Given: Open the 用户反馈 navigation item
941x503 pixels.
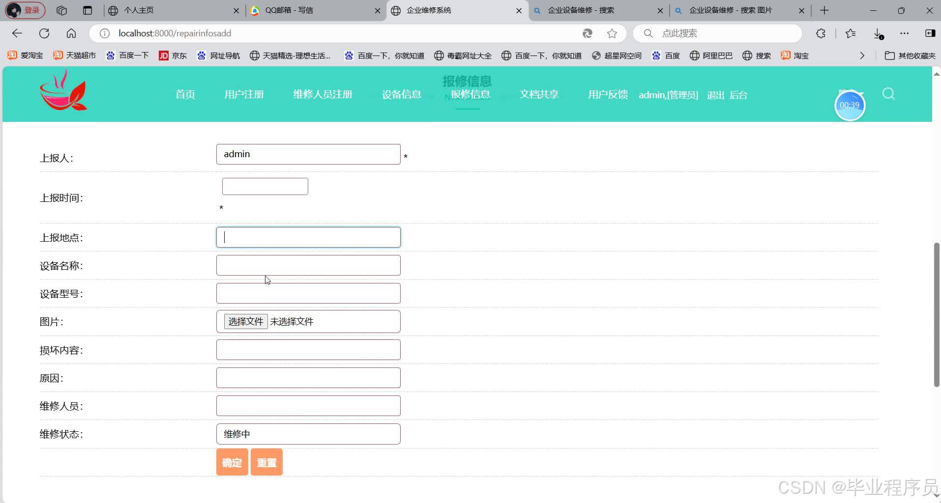Looking at the screenshot, I should [x=608, y=94].
